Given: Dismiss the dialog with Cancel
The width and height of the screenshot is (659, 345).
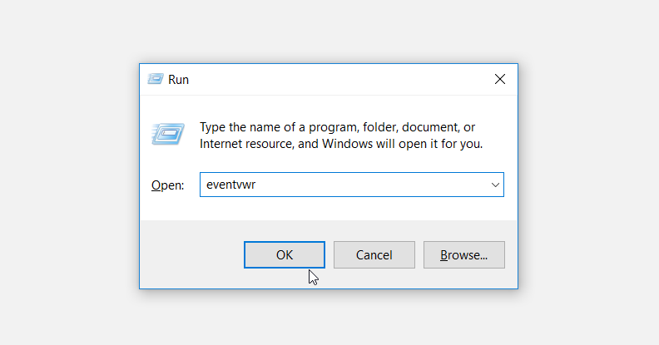Looking at the screenshot, I should point(374,255).
